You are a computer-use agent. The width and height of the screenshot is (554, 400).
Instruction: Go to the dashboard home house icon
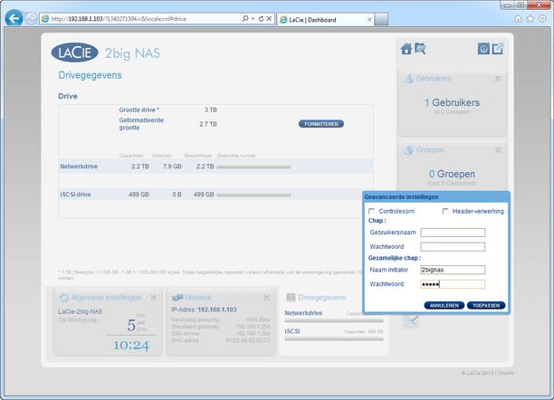[x=406, y=48]
